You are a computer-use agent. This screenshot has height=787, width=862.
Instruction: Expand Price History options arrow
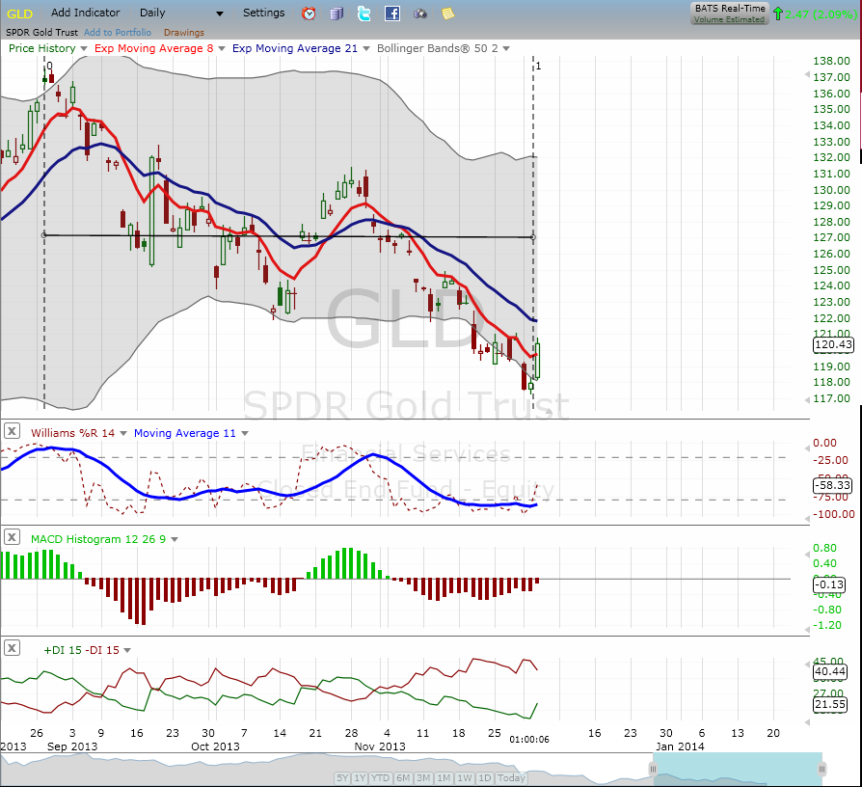point(84,48)
